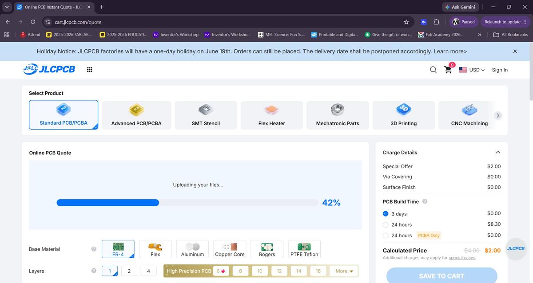Choose 10 layers option
533x283 pixels.
[x=260, y=271]
